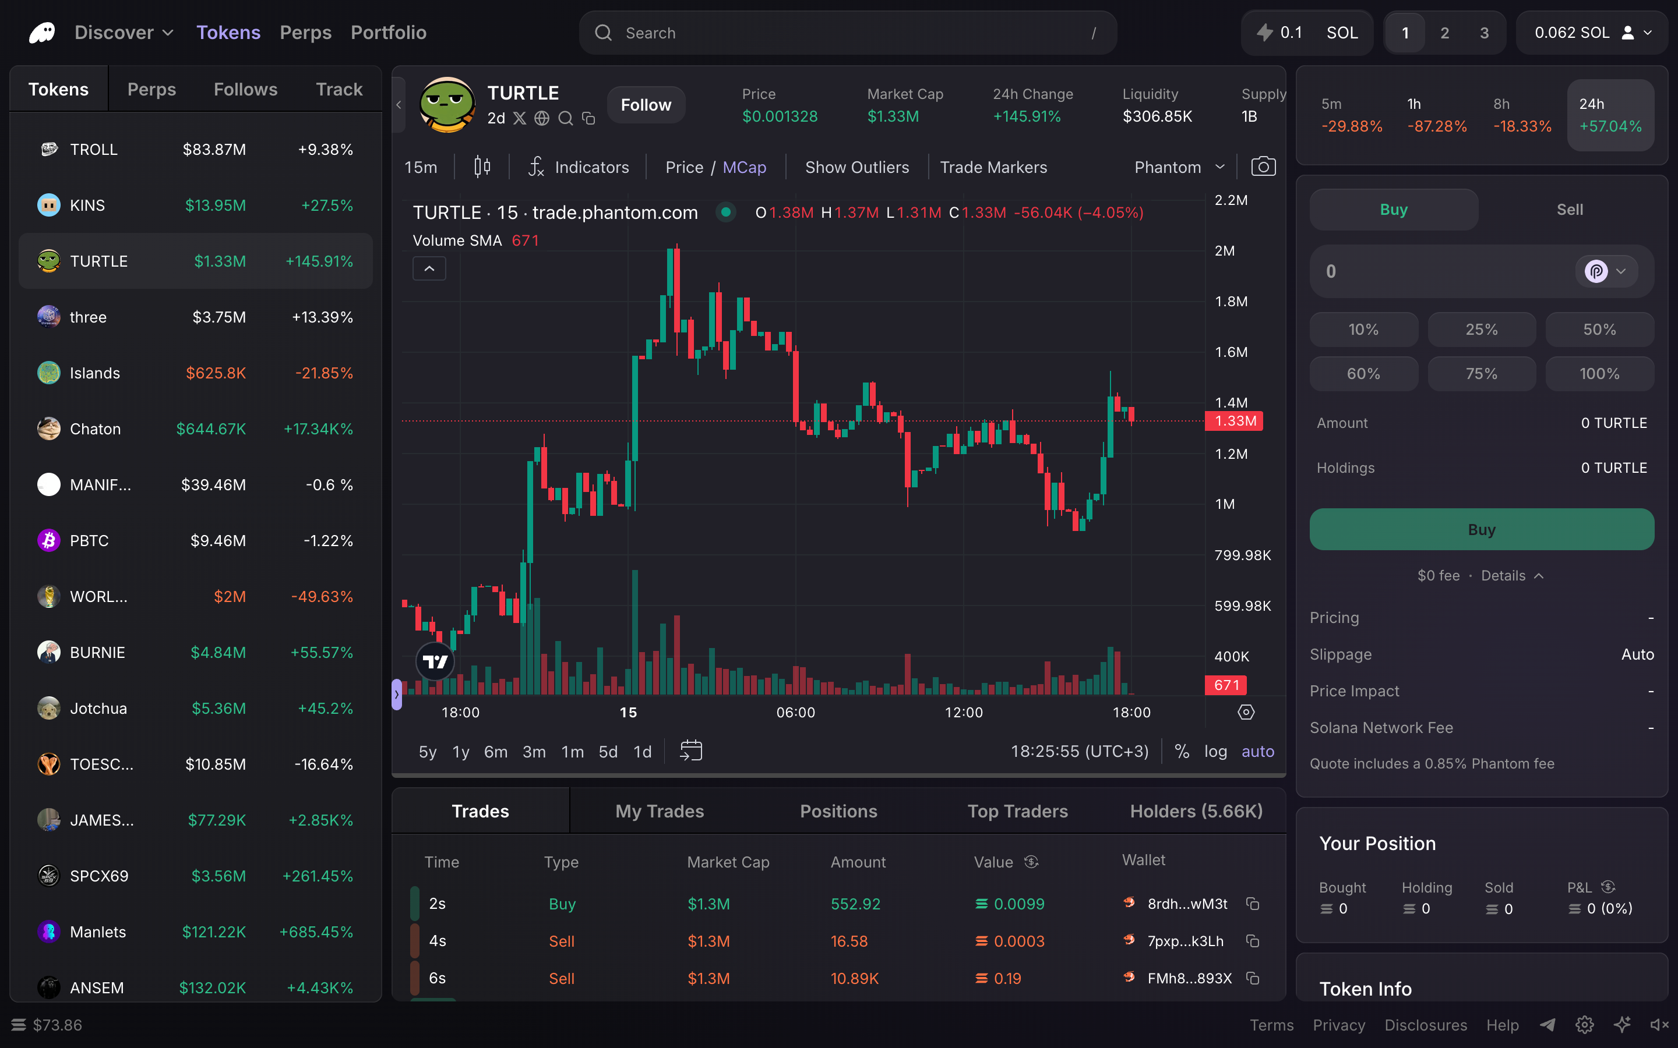Copy wallet address 8rdh...wM3t

coord(1252,904)
